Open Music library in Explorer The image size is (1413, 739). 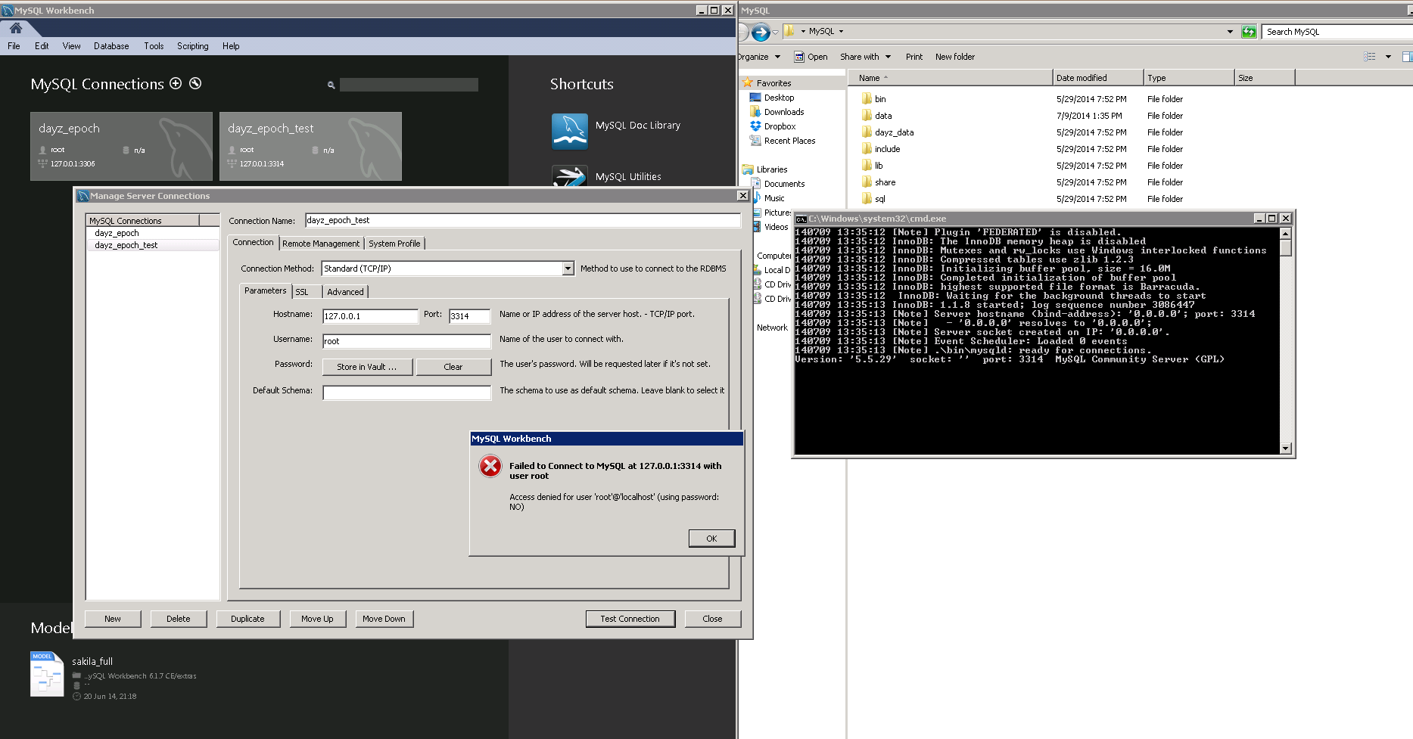(774, 198)
